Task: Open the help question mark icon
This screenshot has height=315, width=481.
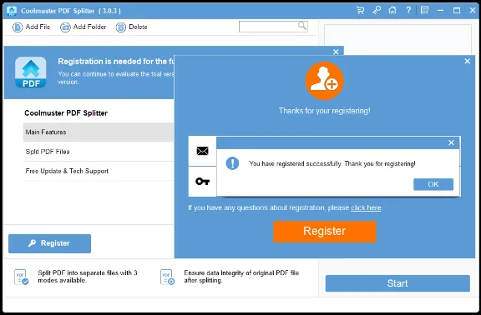Action: (x=408, y=10)
